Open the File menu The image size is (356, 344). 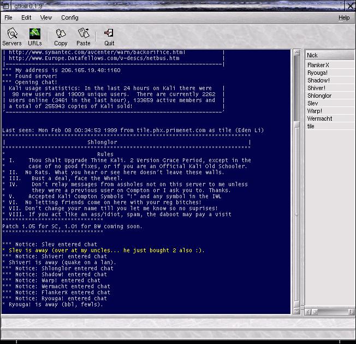pyautogui.click(x=9, y=17)
